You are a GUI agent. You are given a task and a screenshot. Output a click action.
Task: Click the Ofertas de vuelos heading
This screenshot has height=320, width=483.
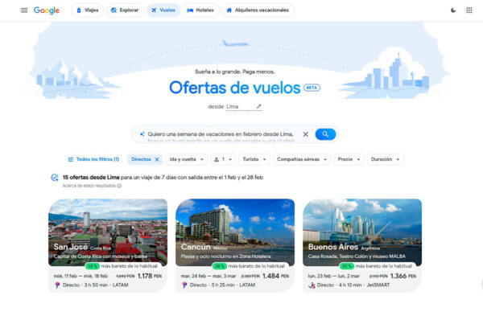(x=235, y=88)
